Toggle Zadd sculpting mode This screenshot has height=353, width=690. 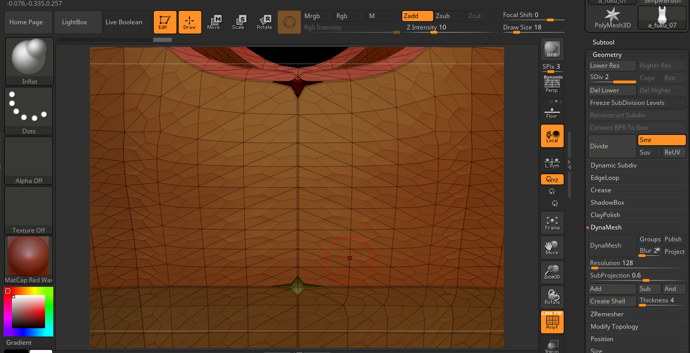(417, 16)
